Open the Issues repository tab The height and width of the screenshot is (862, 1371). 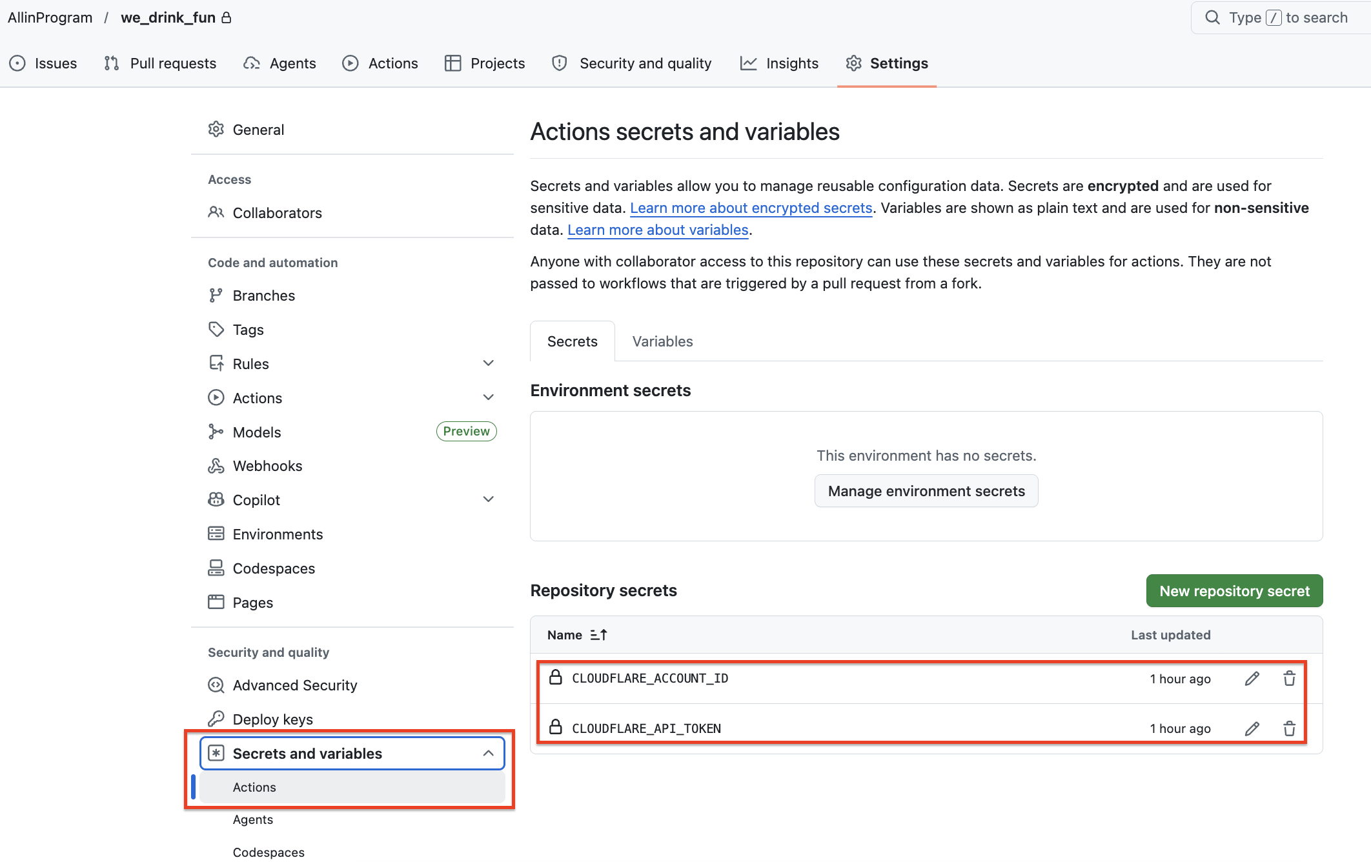point(43,63)
